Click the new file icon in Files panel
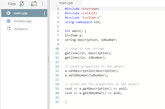The width and height of the screenshot is (165, 109). 22,4
